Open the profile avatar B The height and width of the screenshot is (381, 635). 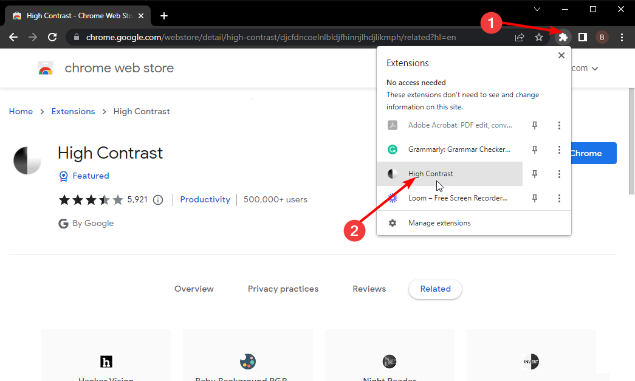[602, 37]
